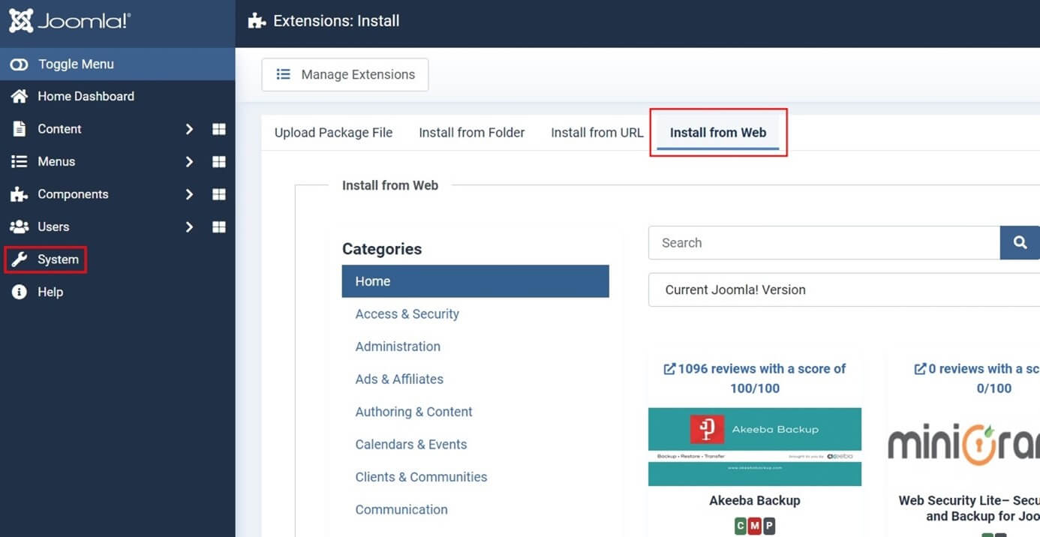Open the Components dashboard grid icon
Viewport: 1040px width, 537px height.
[x=219, y=194]
